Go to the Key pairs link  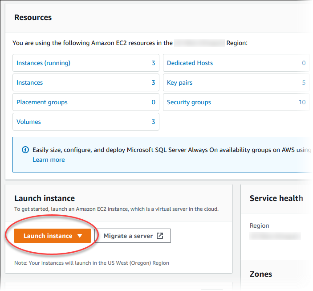[179, 82]
